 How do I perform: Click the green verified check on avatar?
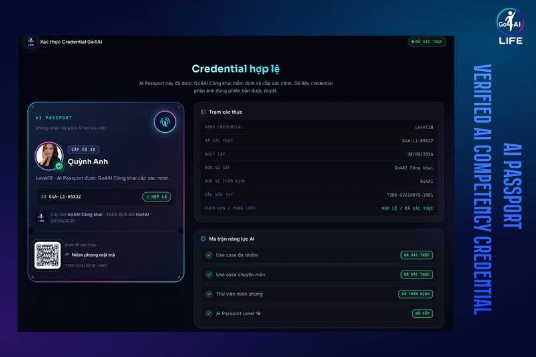point(59,166)
